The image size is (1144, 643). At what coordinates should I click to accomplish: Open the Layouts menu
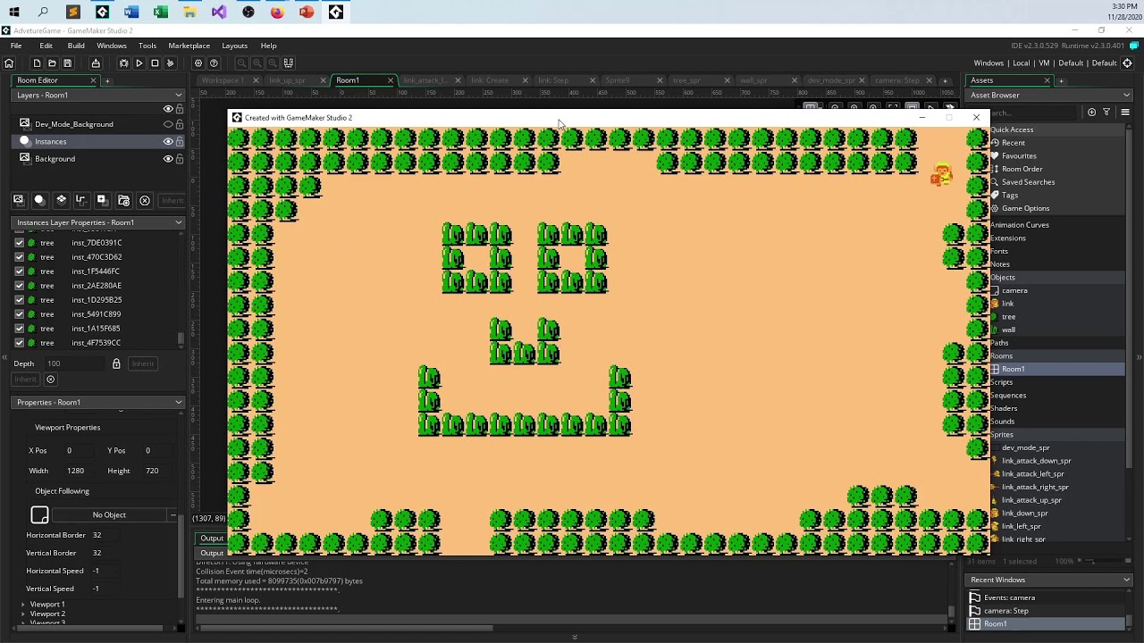[x=235, y=46]
